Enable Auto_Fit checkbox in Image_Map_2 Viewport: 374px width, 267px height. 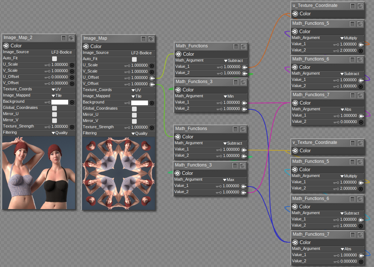click(55, 58)
